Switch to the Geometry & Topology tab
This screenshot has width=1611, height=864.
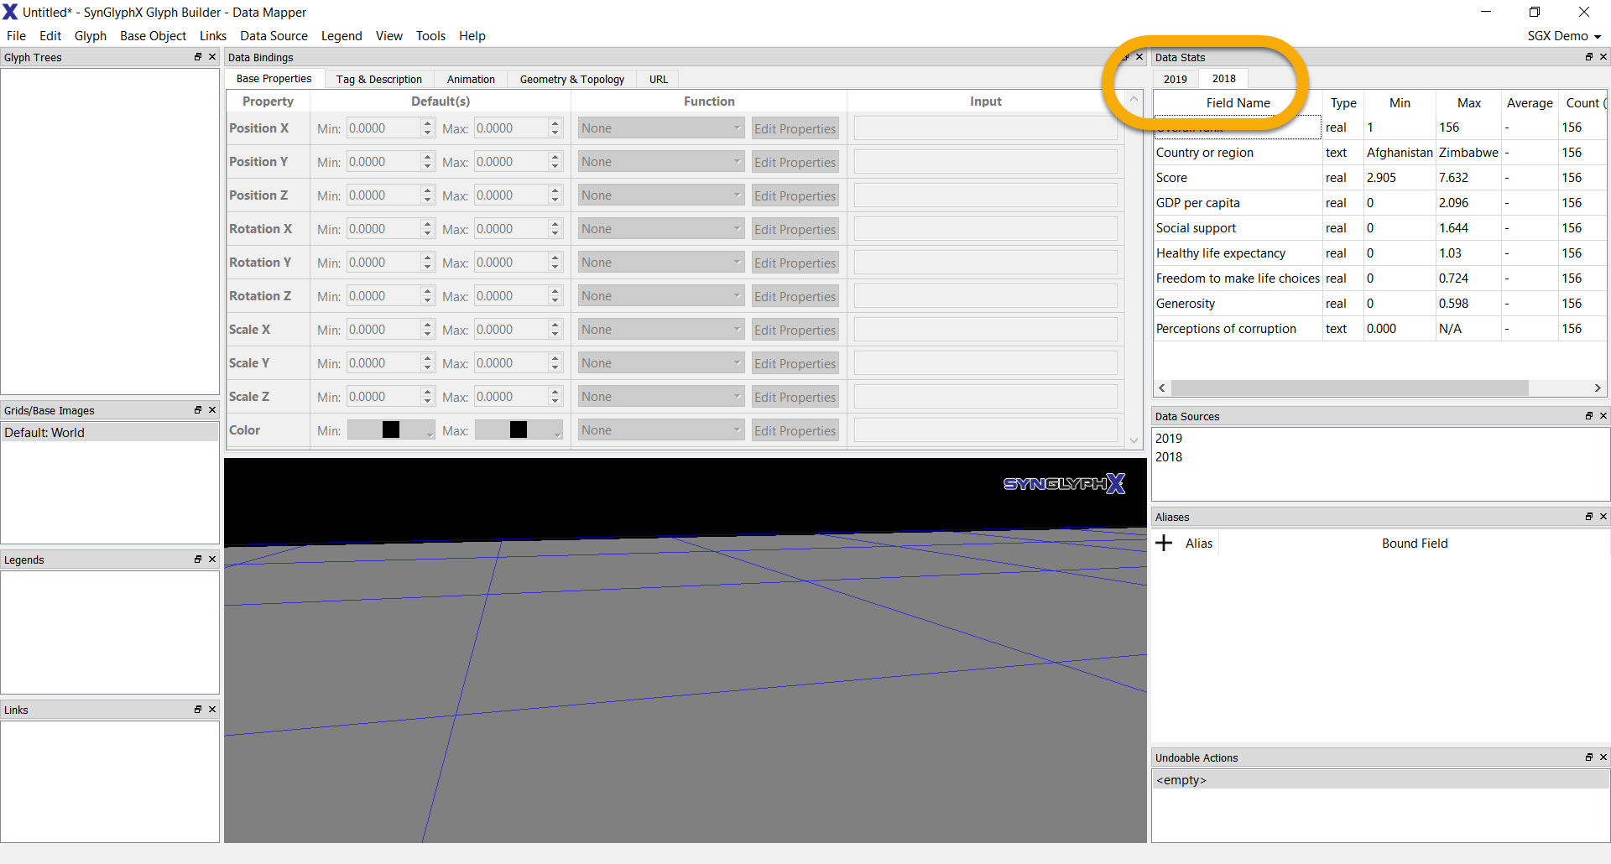pos(572,79)
